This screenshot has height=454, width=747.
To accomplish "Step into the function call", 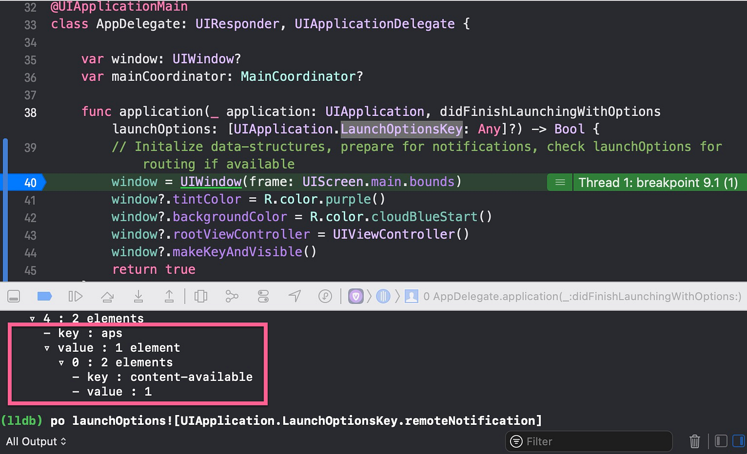I will coord(138,296).
